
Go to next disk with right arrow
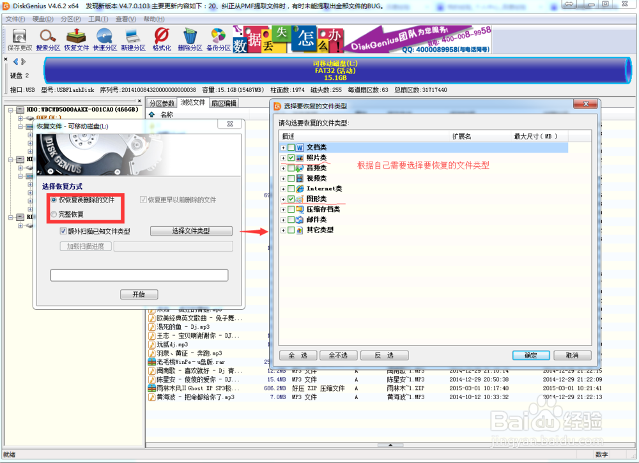click(x=23, y=61)
